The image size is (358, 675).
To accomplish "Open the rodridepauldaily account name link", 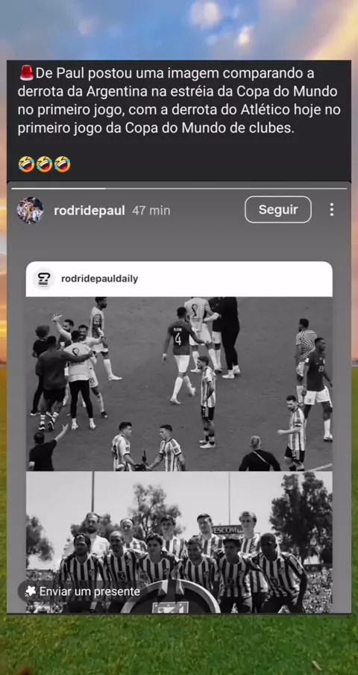I will 100,279.
